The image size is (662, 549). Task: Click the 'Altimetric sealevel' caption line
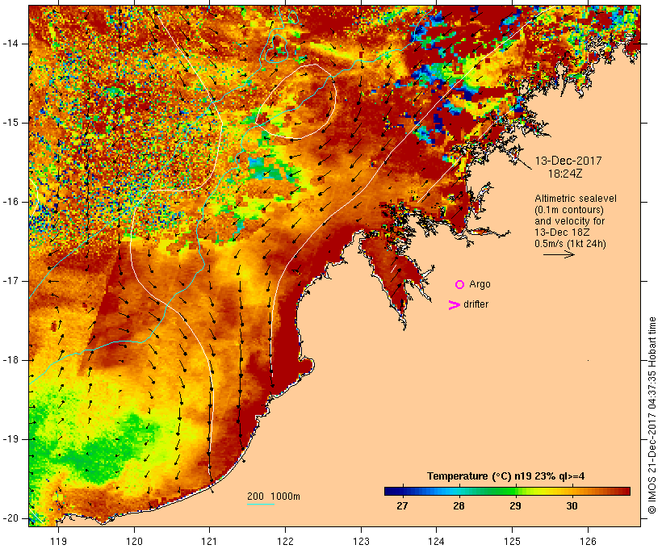tap(576, 199)
